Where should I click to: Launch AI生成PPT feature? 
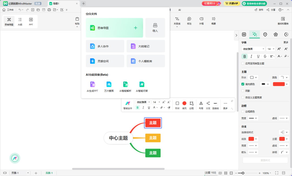coord(92,86)
